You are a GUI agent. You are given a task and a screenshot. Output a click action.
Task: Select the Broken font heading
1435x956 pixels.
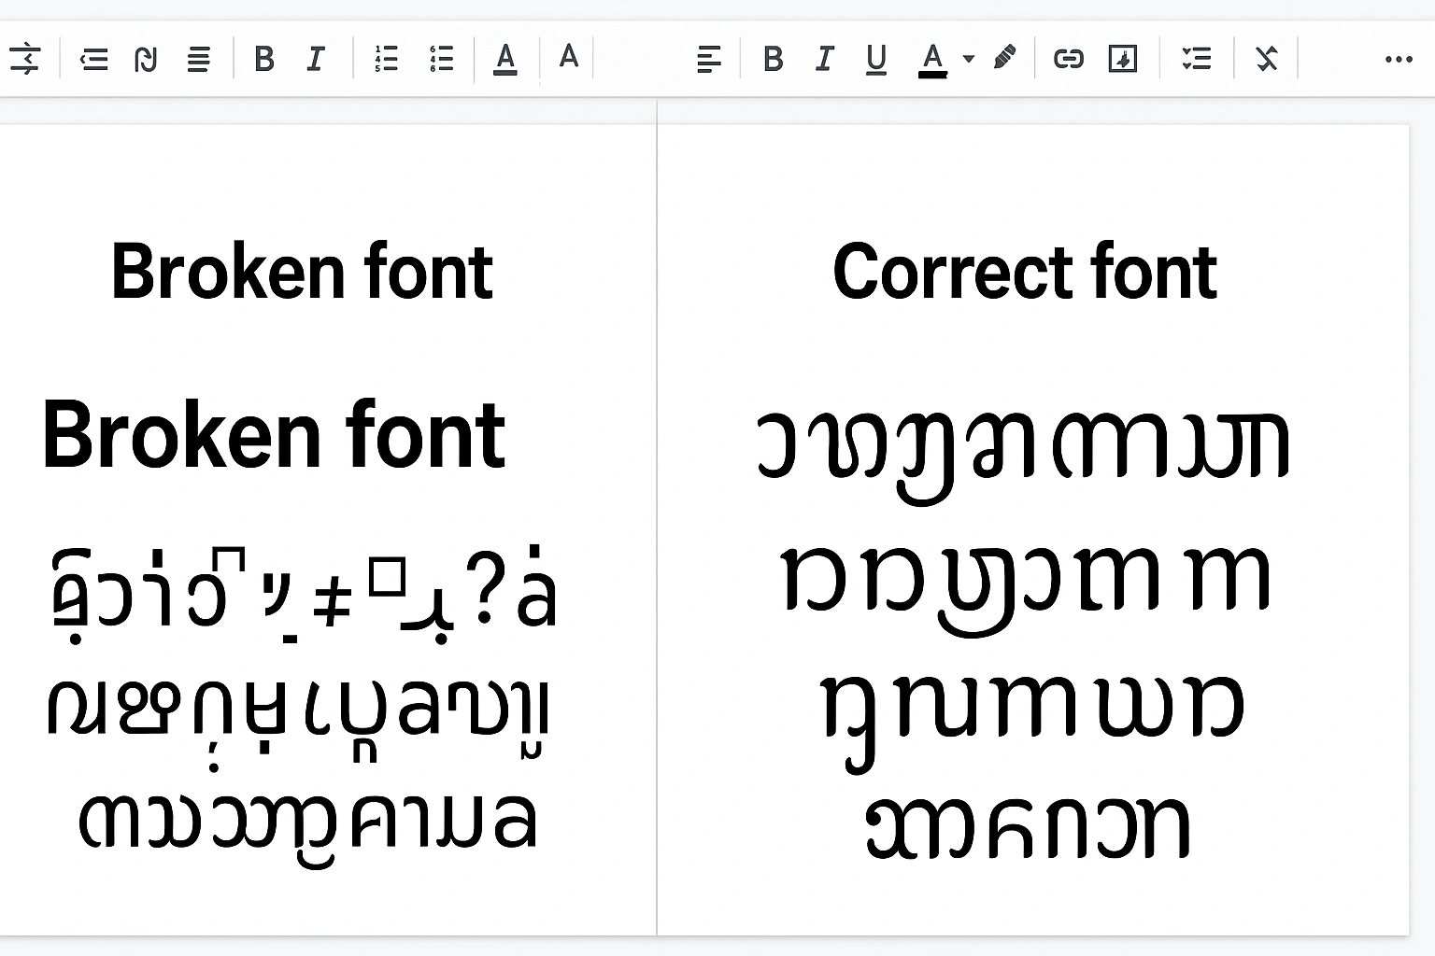click(302, 273)
